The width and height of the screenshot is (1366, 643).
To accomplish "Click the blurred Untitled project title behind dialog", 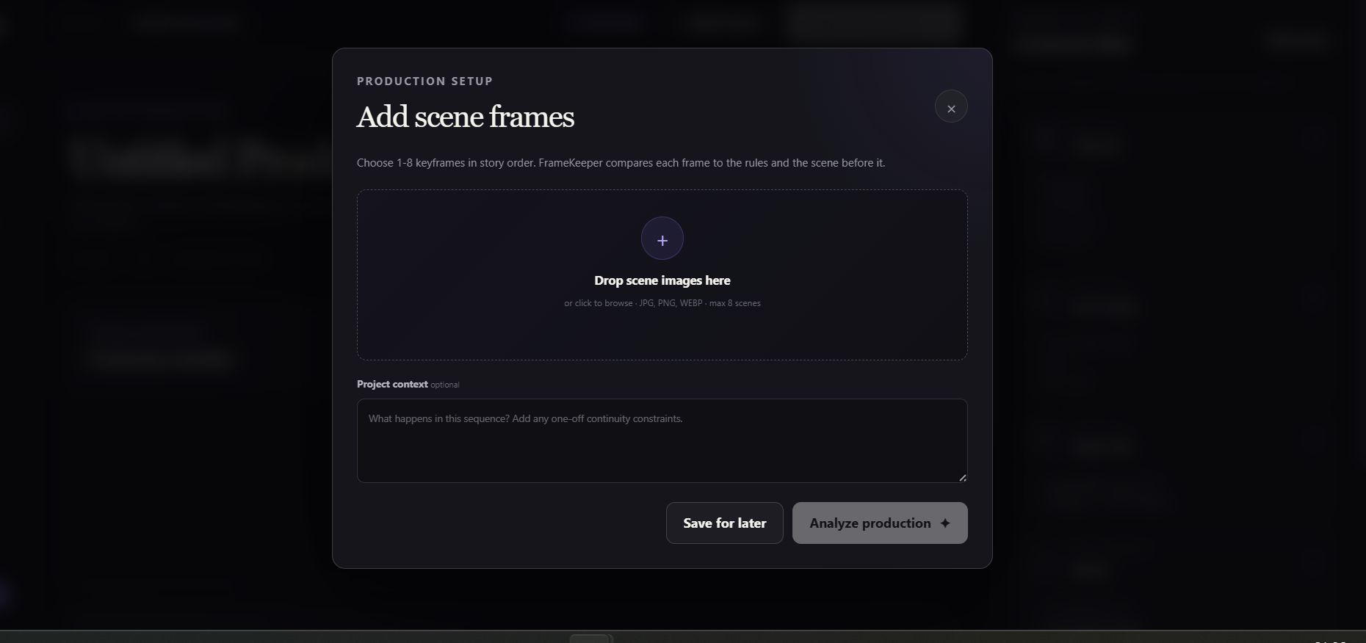I will [200, 158].
